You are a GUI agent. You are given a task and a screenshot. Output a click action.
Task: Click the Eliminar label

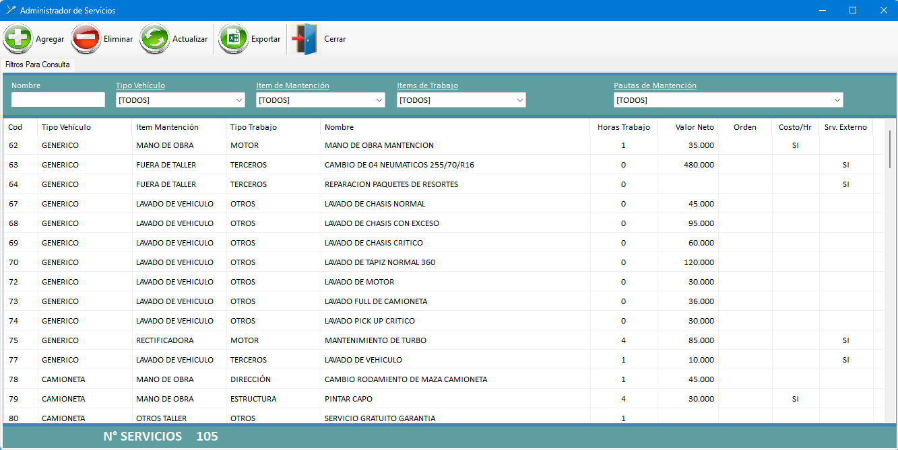(x=118, y=39)
